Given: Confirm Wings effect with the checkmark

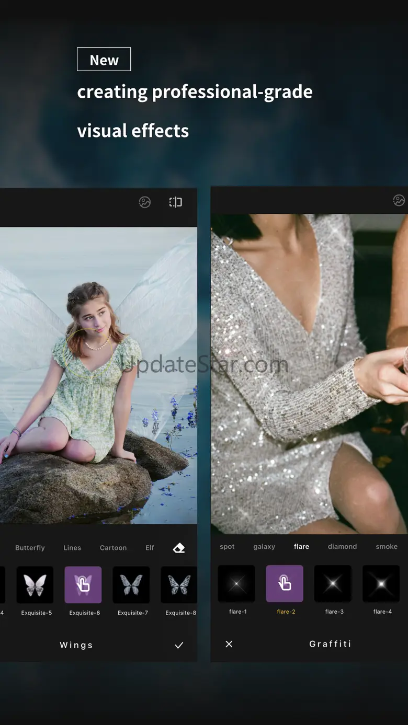Looking at the screenshot, I should pyautogui.click(x=179, y=645).
